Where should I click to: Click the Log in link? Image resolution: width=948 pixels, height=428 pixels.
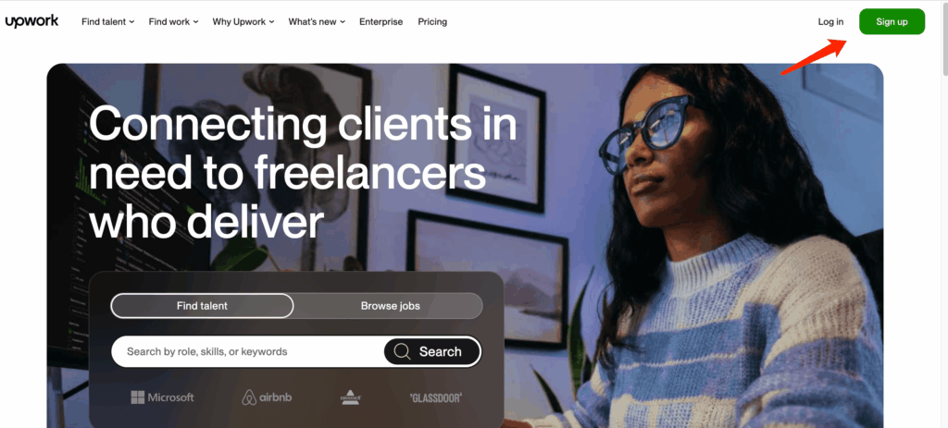coord(830,22)
